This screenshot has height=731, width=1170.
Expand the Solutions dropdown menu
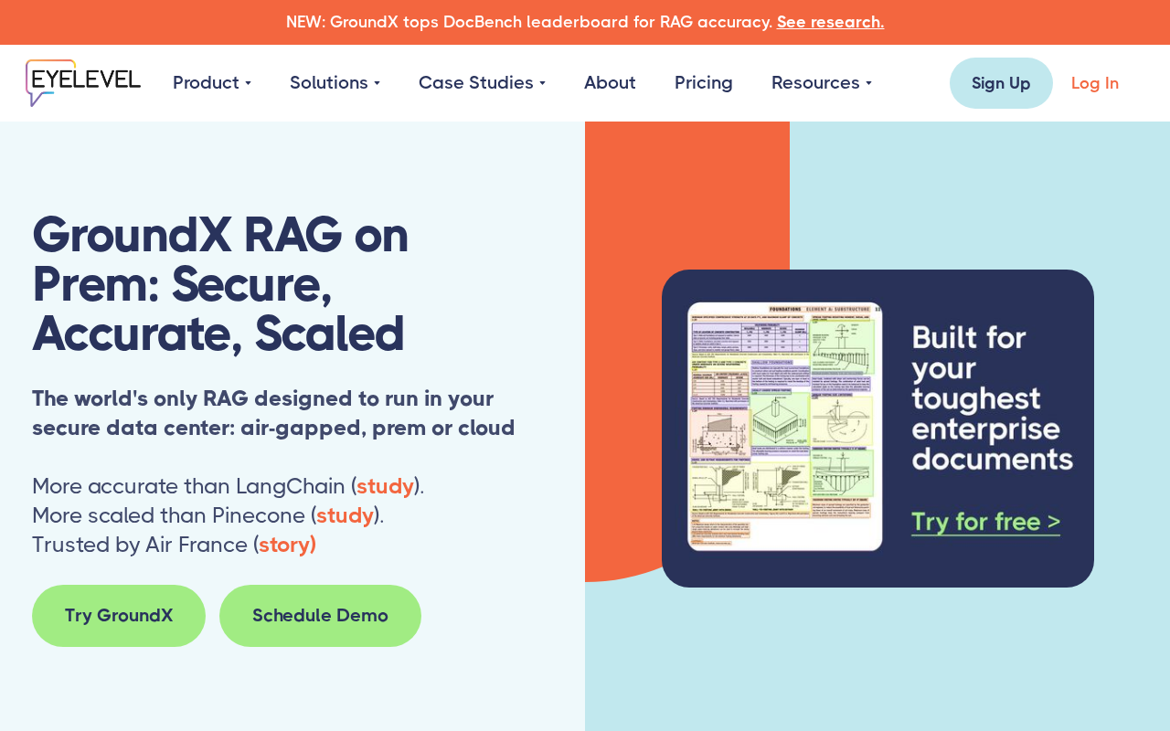335,83
